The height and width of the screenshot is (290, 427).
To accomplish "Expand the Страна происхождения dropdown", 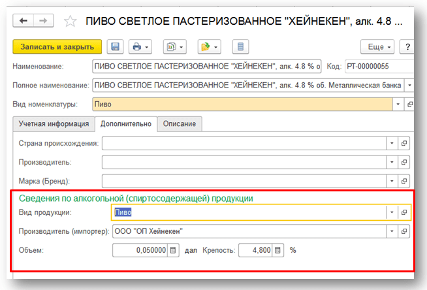I will (x=392, y=143).
